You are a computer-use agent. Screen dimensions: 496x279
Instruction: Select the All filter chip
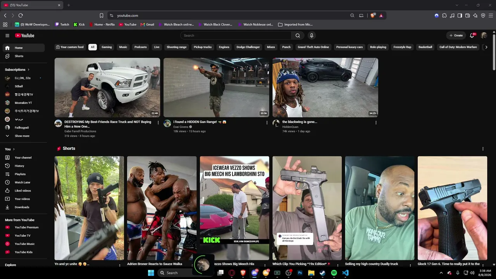(x=92, y=47)
